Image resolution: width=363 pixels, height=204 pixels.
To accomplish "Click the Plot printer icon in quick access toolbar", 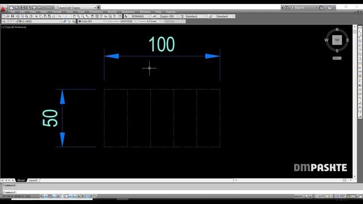I will (34, 7).
